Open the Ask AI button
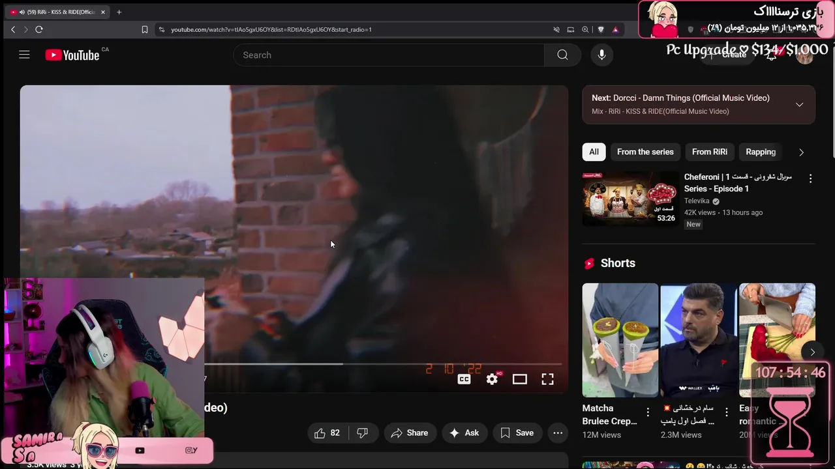Viewport: 835px width, 469px height. tap(464, 433)
